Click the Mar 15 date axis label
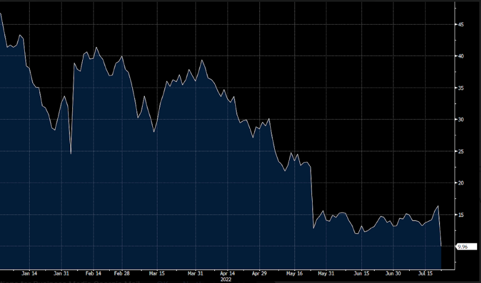The height and width of the screenshot is (283, 481). [x=156, y=273]
